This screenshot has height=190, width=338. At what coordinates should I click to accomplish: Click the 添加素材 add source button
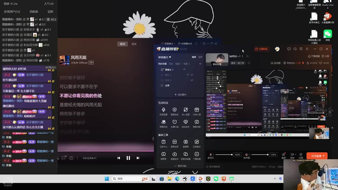point(180,94)
